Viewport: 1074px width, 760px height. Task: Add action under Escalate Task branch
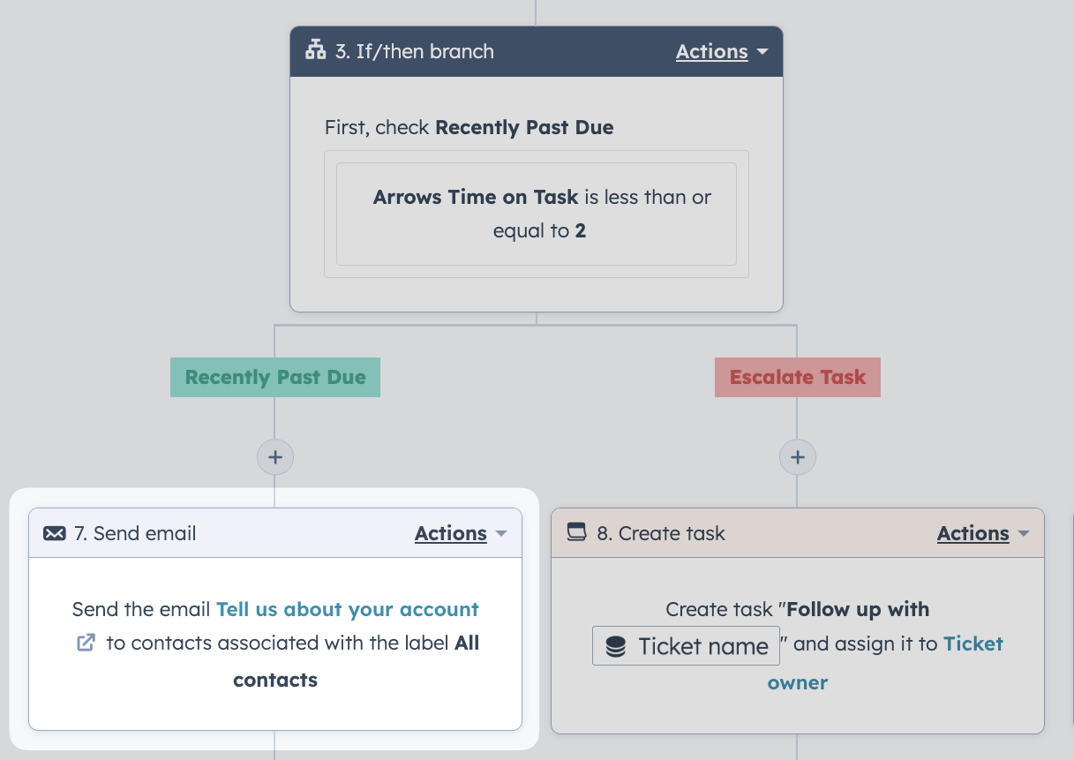tap(798, 457)
